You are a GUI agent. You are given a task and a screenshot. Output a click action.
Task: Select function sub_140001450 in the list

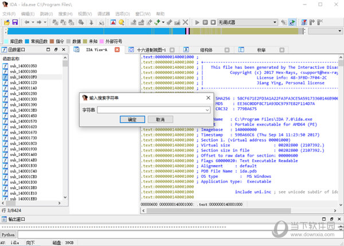point(24,116)
